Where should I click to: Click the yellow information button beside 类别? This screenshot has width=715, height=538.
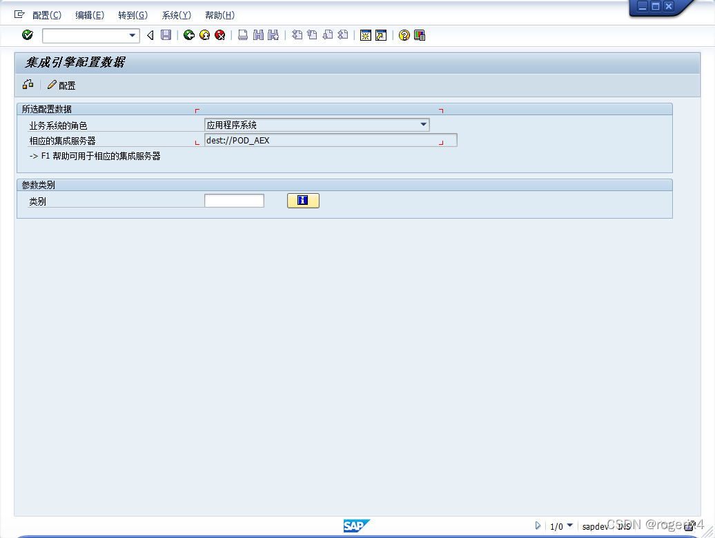click(x=303, y=201)
